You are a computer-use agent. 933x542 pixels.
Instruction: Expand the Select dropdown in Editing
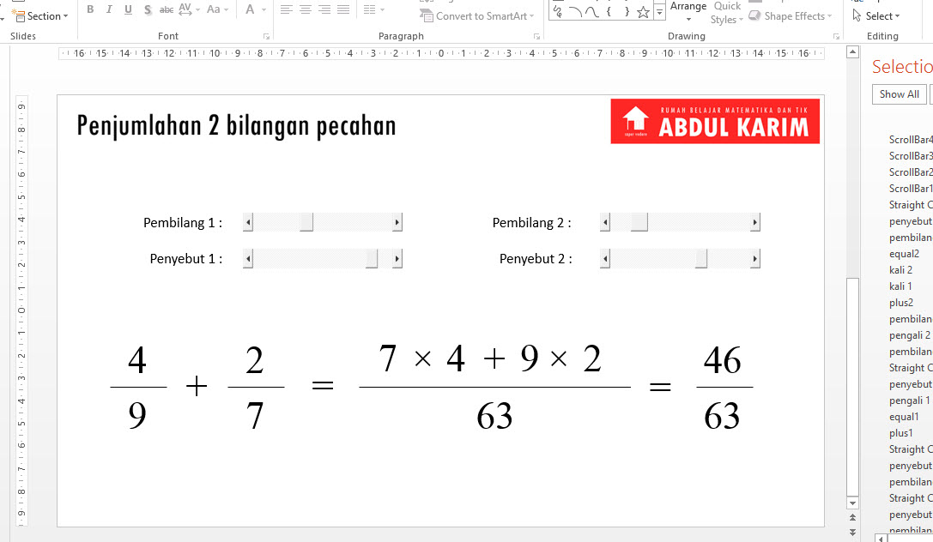click(x=878, y=15)
